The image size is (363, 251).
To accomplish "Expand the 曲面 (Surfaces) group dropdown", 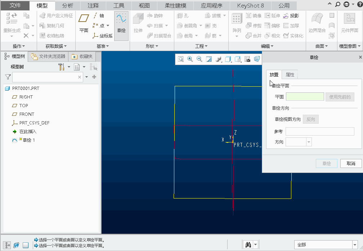I will 322,46.
